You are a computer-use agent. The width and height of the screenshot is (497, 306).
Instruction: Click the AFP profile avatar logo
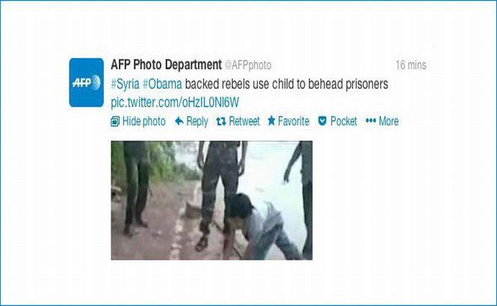tap(86, 83)
